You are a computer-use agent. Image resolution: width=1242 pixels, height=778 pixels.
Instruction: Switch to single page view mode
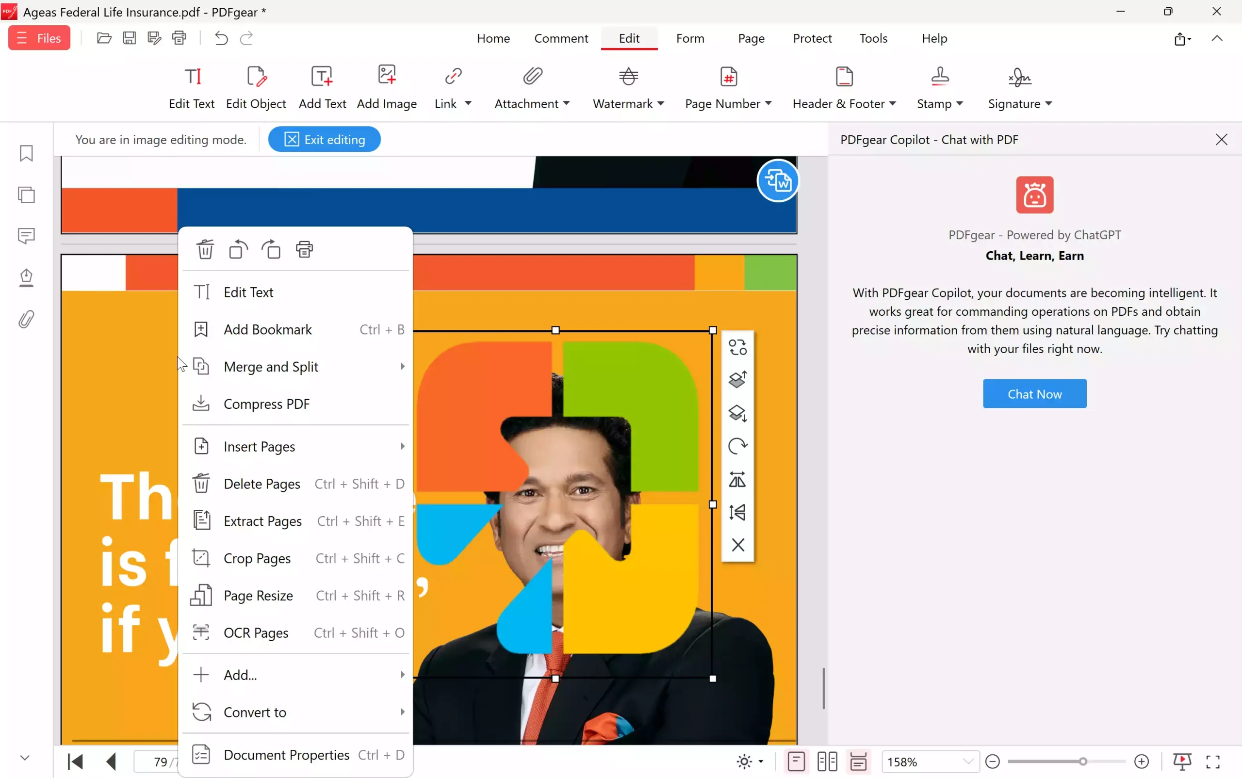tap(796, 762)
